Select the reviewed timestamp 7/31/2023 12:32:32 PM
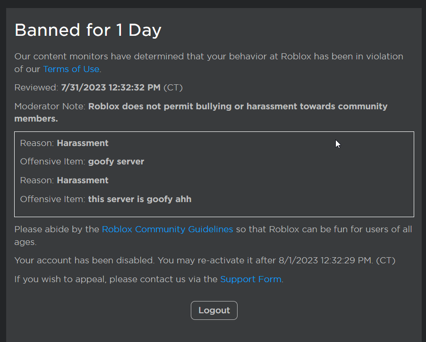Image resolution: width=426 pixels, height=342 pixels. [x=111, y=88]
